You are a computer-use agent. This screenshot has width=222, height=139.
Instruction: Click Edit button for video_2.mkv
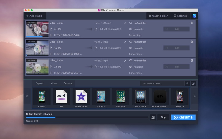click(x=176, y=48)
